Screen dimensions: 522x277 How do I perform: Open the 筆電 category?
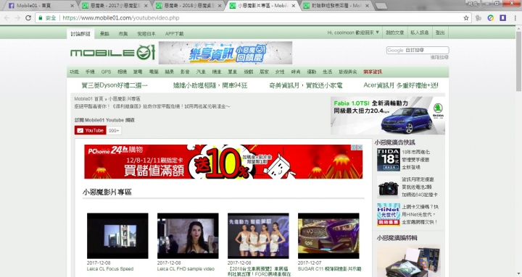138,72
